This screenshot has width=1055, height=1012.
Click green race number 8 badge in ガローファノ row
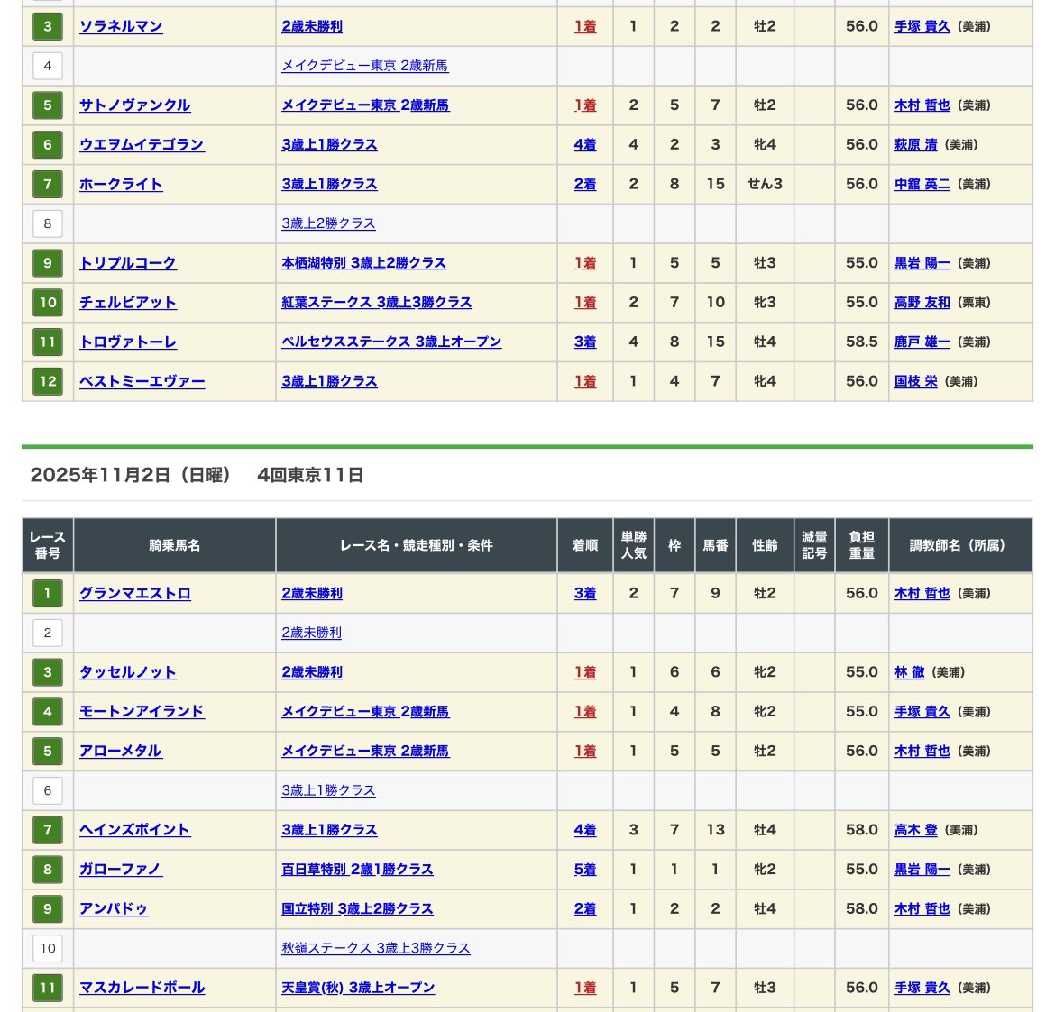click(x=48, y=870)
